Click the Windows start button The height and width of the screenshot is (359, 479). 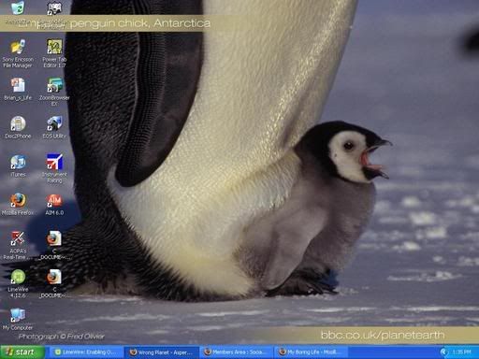tap(22, 352)
